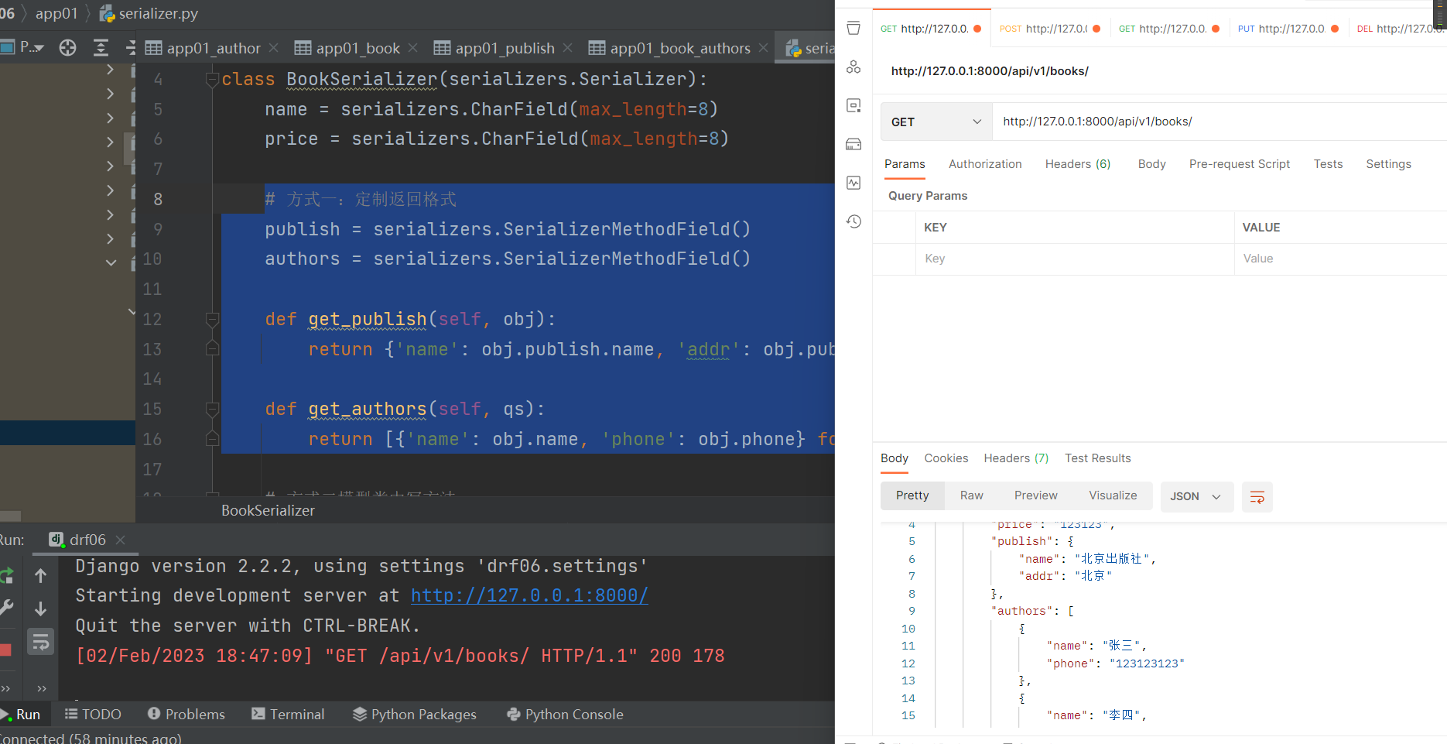Image resolution: width=1447 pixels, height=744 pixels.
Task: Click the down arrow in Run console
Action: pos(41,609)
